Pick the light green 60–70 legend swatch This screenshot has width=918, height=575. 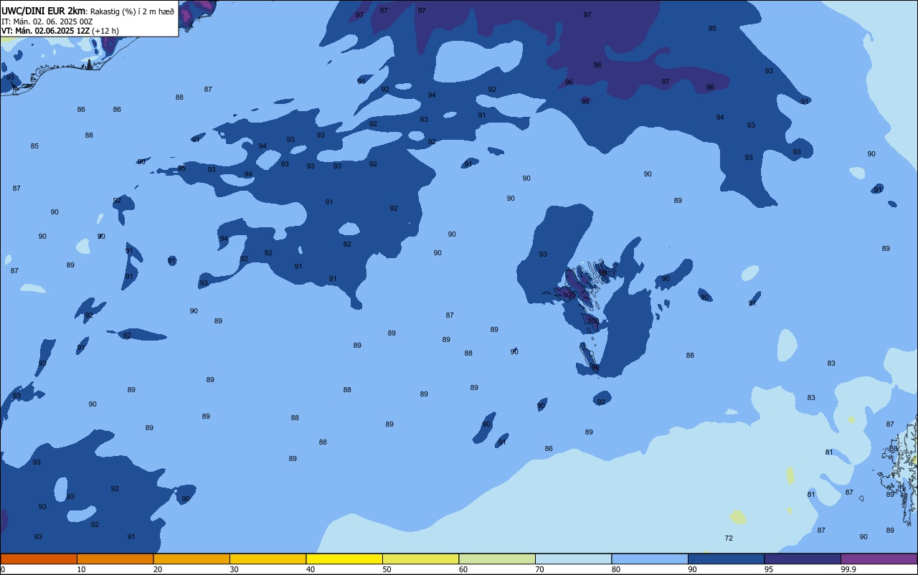click(497, 559)
